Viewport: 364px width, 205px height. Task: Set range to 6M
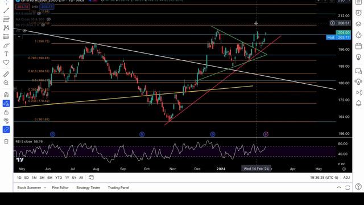50,178
